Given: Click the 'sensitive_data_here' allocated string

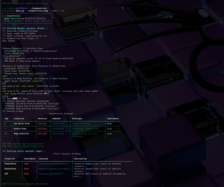Looking at the screenshot, I should click(45, 51).
